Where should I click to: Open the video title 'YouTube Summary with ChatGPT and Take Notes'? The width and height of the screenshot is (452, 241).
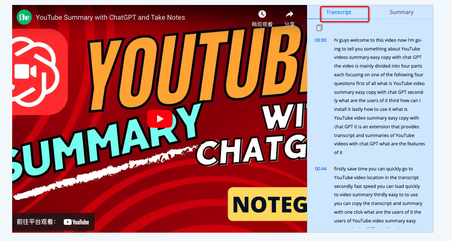(x=110, y=17)
